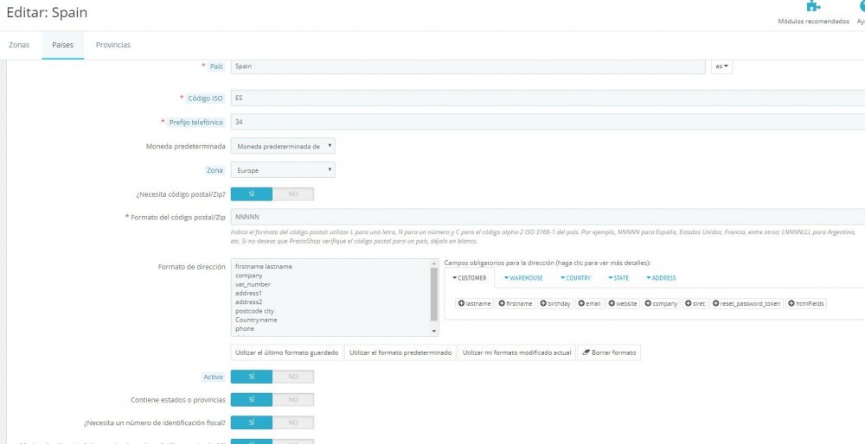Open Módulos recomendados puzzle icon
The image size is (865, 444).
pos(813,6)
